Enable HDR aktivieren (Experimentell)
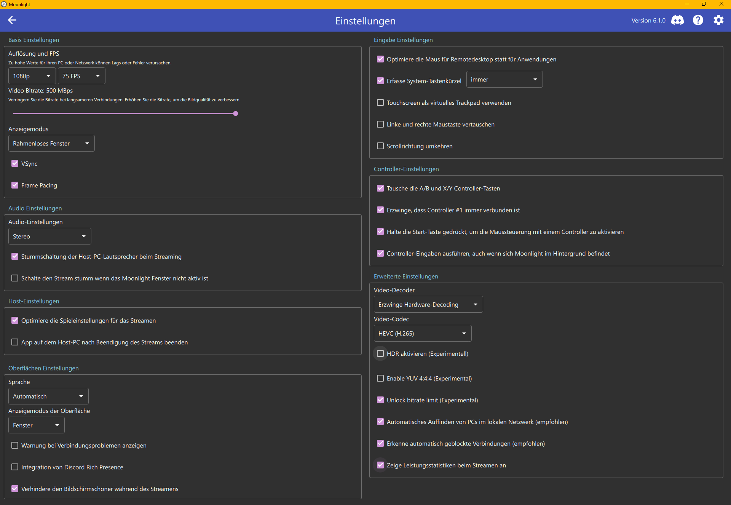The height and width of the screenshot is (505, 731). click(380, 353)
